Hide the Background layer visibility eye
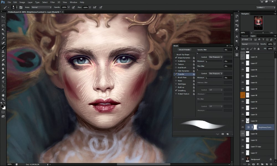The width and height of the screenshot is (277, 166). [x=243, y=159]
